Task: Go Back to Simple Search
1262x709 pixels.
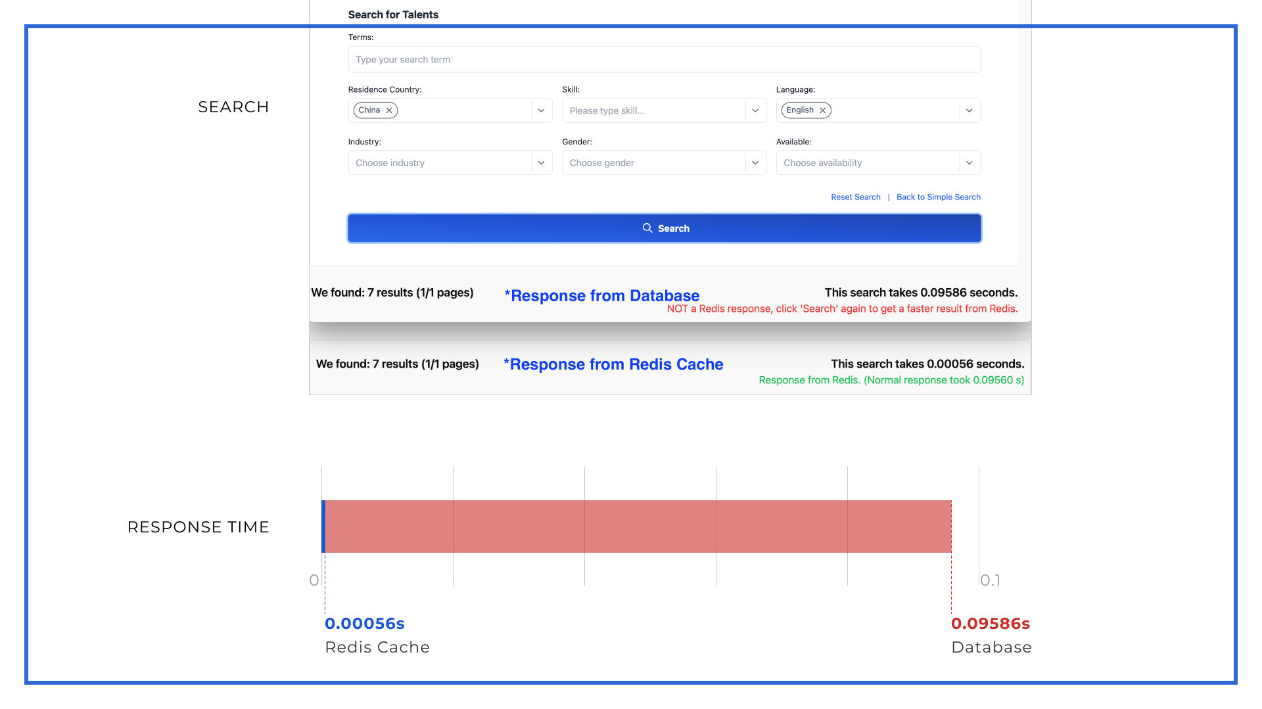Action: [x=938, y=197]
